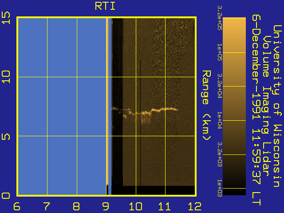The height and width of the screenshot is (213, 284).
Task: Click the orange vertical stripe near hour 9
Action: 107,102
